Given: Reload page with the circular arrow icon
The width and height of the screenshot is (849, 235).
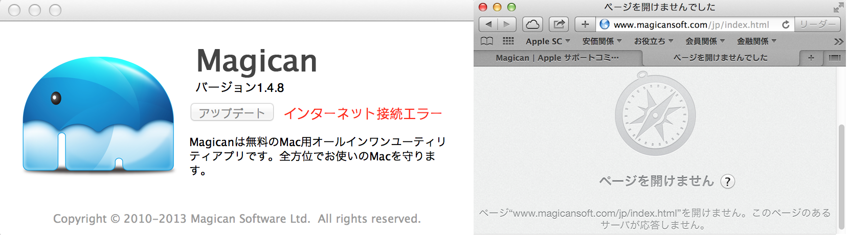Looking at the screenshot, I should 786,24.
